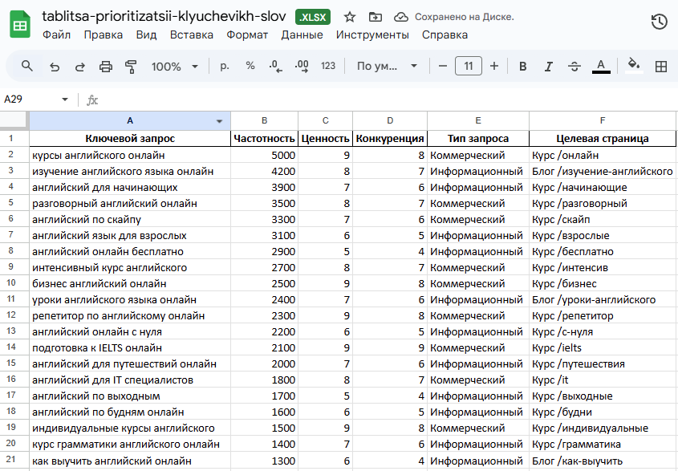Open the Правка menu
Image resolution: width=678 pixels, height=471 pixels.
tap(103, 35)
